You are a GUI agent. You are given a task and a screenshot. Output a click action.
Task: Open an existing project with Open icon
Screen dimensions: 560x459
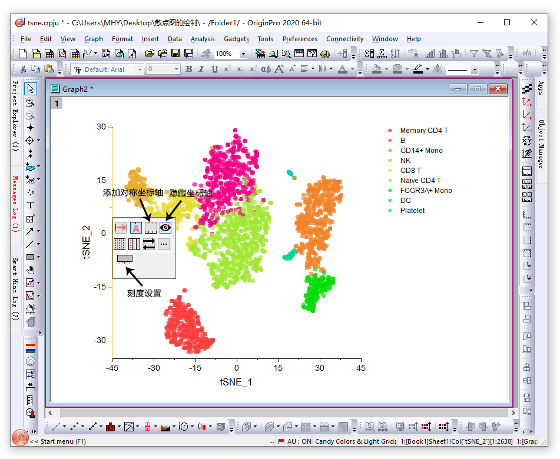(150, 54)
